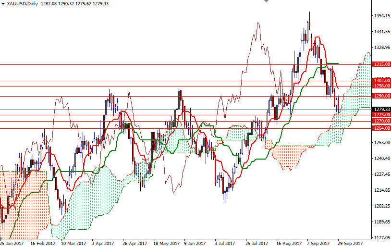Image resolution: width=391 pixels, height=247 pixels.
Task: Click the 1328.95 price scale value
Action: (382, 47)
